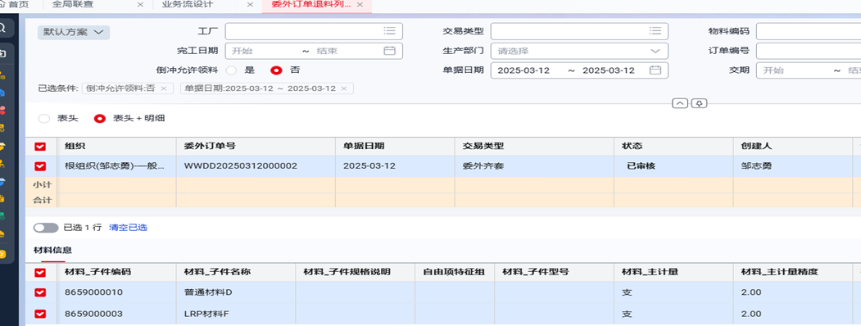Collapse the filter panel with up chevron
Viewport: 861px width, 326px height.
tap(680, 103)
